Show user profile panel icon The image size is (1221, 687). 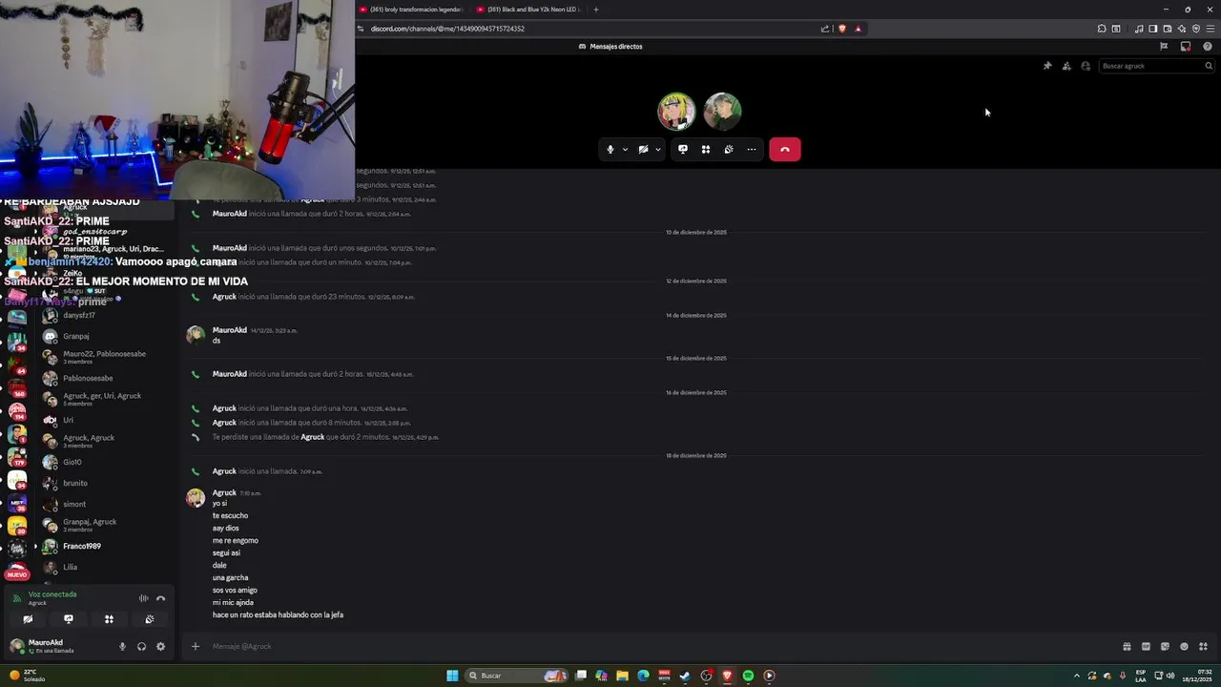[1086, 66]
